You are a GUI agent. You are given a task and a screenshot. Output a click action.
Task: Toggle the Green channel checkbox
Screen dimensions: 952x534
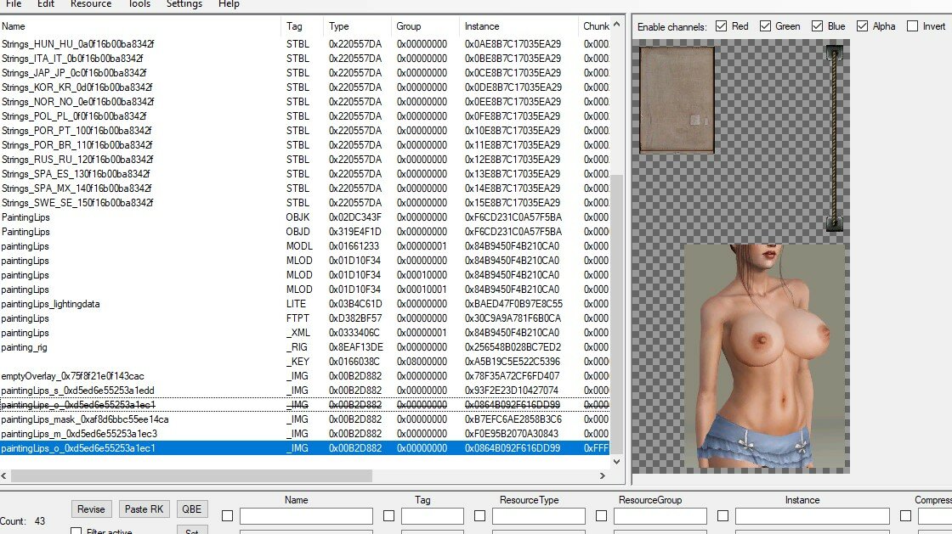(x=765, y=26)
